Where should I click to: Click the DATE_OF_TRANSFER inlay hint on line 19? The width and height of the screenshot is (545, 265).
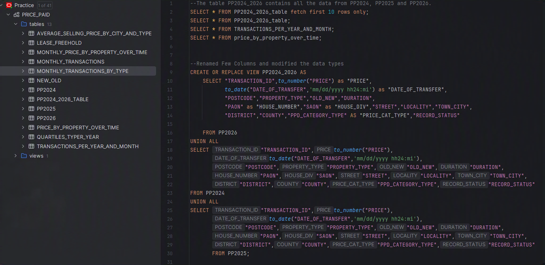pos(241,158)
